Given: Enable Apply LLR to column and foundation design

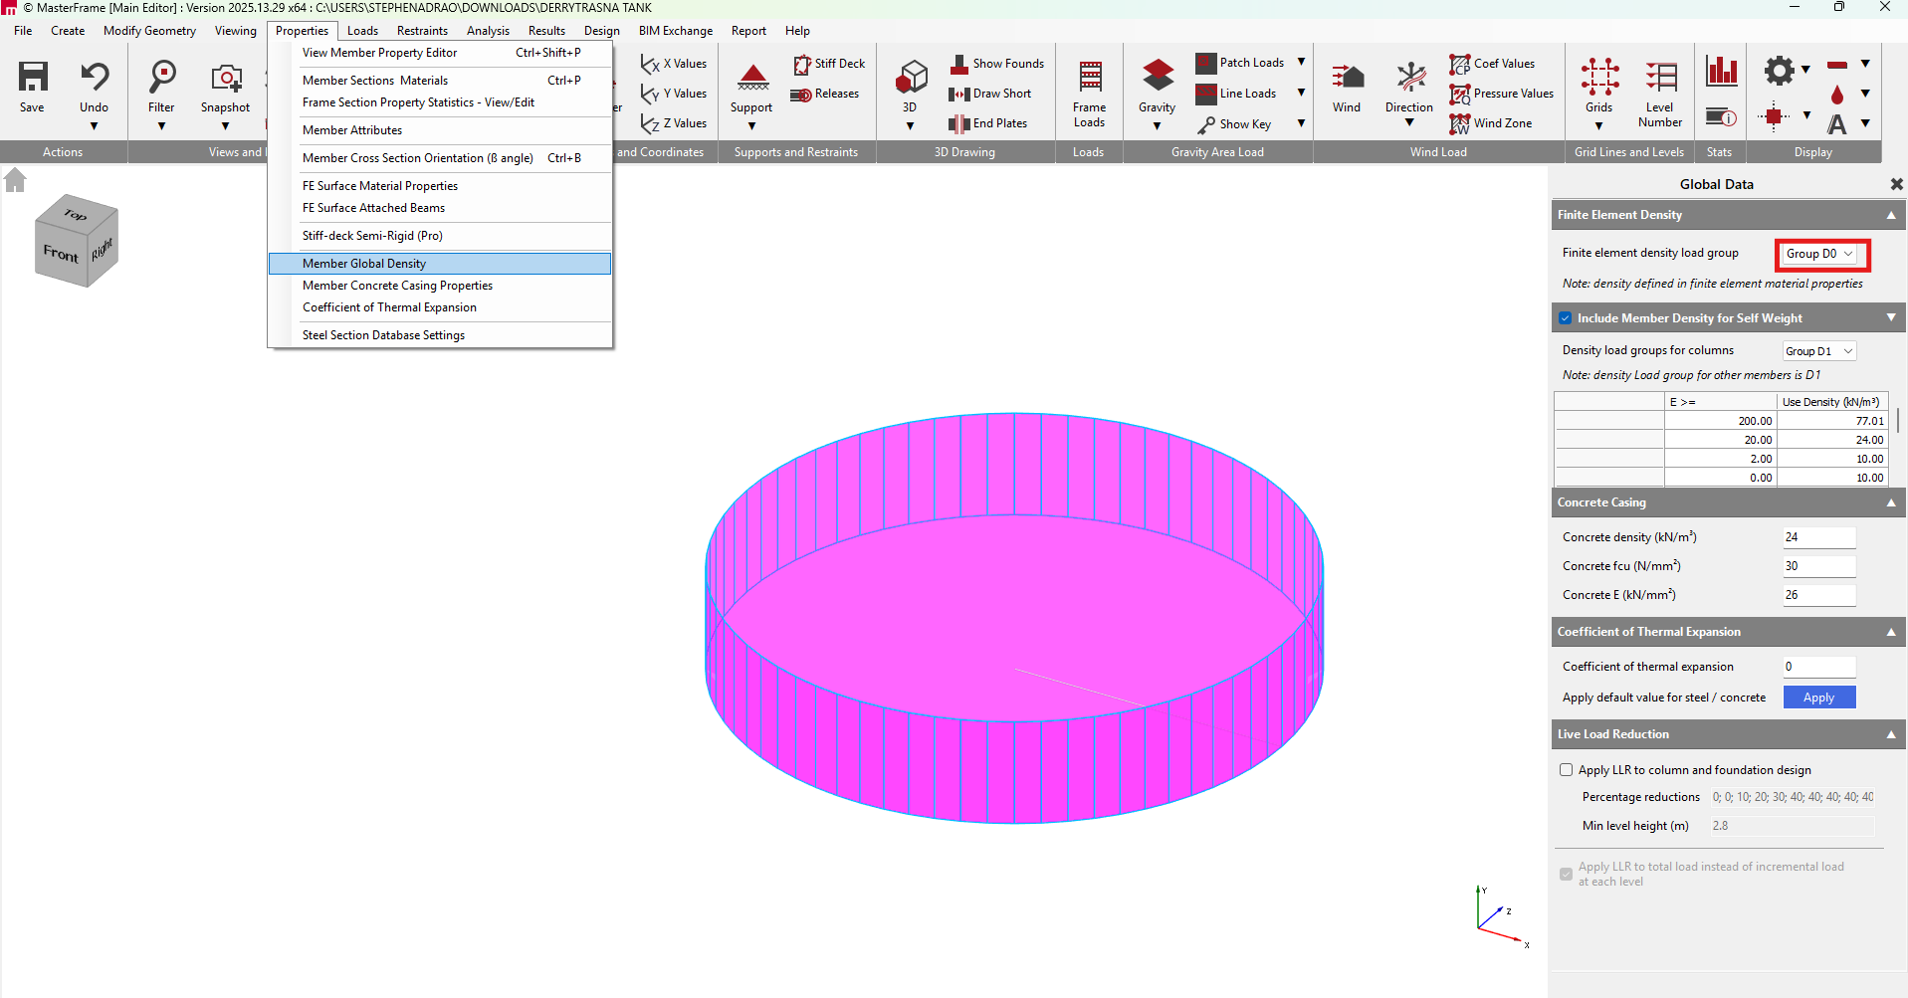Looking at the screenshot, I should (1567, 770).
